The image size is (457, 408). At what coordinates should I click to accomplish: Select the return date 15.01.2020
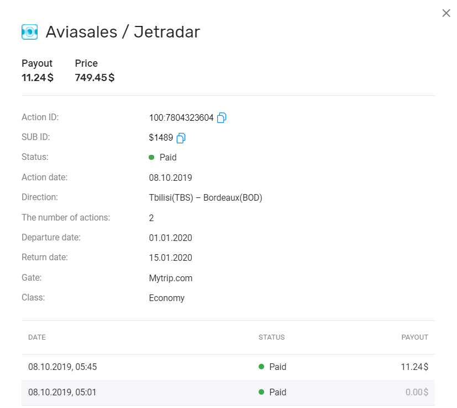[171, 257]
